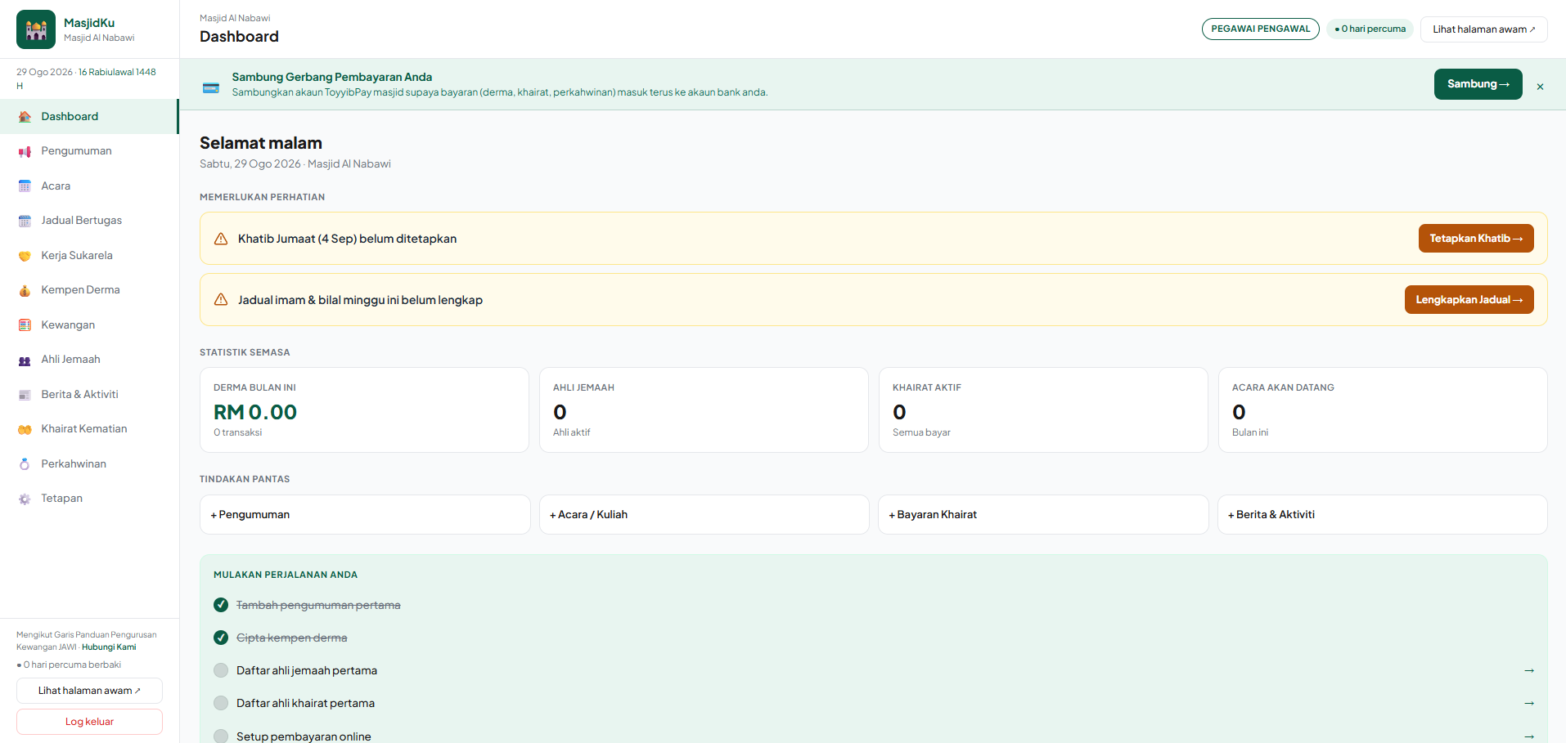This screenshot has width=1566, height=743.
Task: Click the Acara calendar icon
Action: [25, 186]
